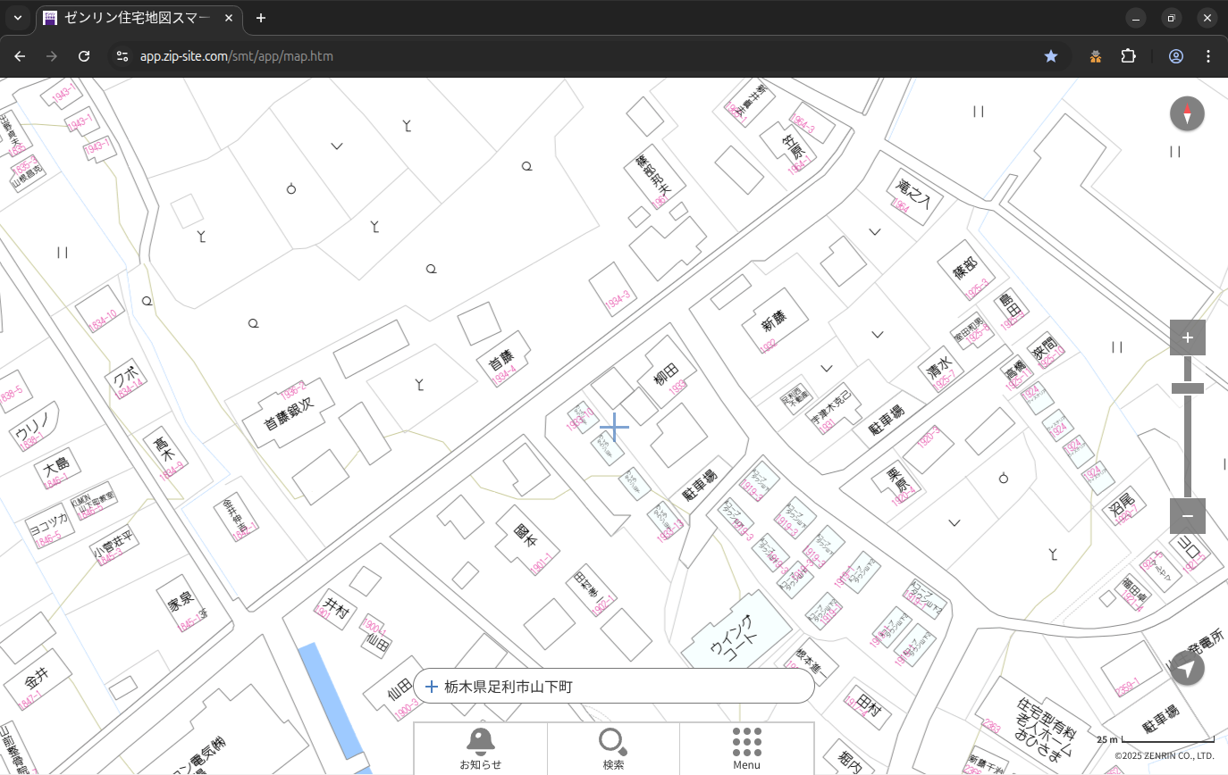Open notifications via the bell icon
This screenshot has height=775, width=1228.
click(x=480, y=748)
